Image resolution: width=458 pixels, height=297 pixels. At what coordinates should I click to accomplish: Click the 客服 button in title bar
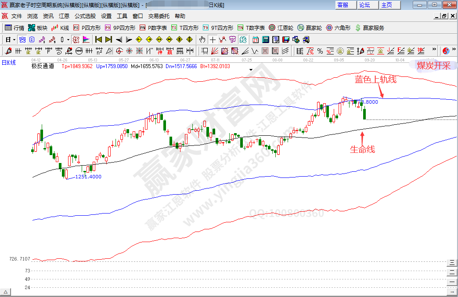click(x=343, y=5)
